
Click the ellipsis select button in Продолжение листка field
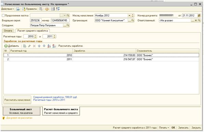[x=61, y=15]
